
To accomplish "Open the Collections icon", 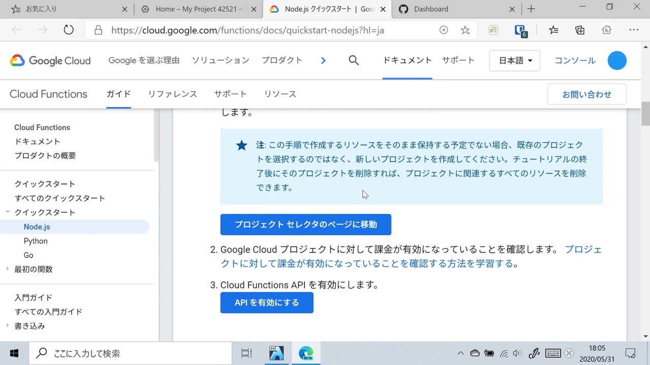I will (580, 30).
